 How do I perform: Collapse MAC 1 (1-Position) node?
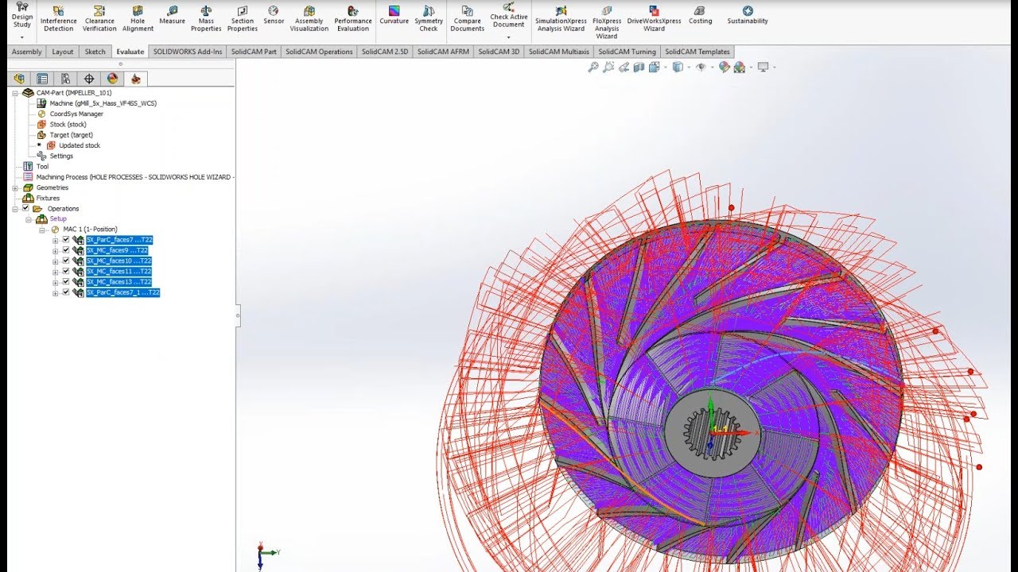[43, 230]
